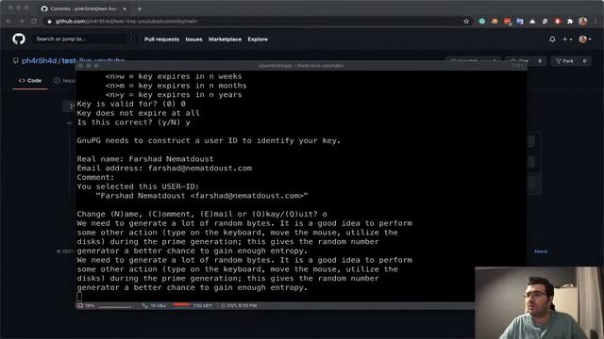The image size is (604, 339).
Task: Close the 'Commits' browser tab
Action: 125,8
